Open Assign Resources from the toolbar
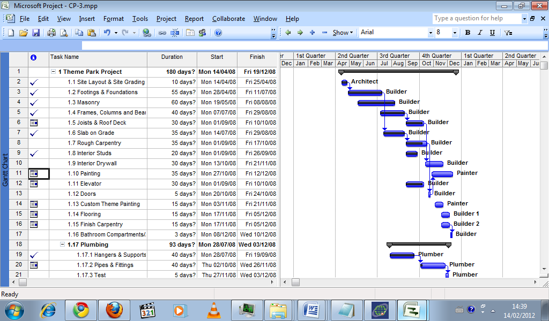The height and width of the screenshot is (321, 549). click(202, 33)
